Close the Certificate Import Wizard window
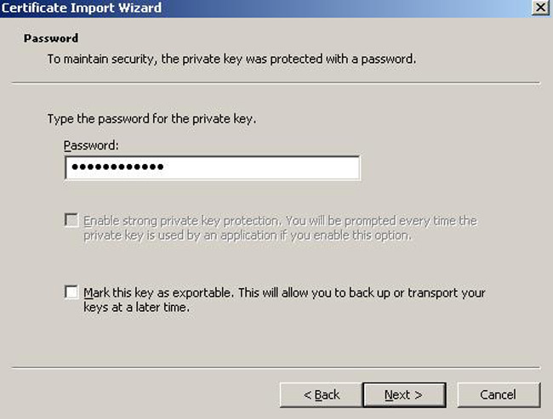553x419 pixels. [539, 8]
